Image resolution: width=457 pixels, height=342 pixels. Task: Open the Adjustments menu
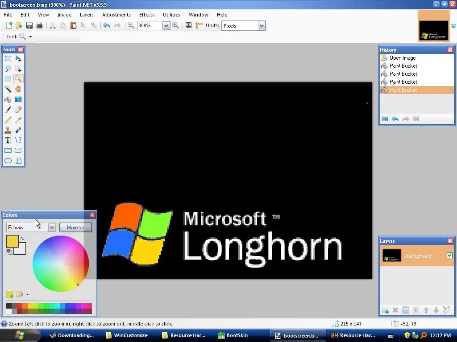point(116,15)
